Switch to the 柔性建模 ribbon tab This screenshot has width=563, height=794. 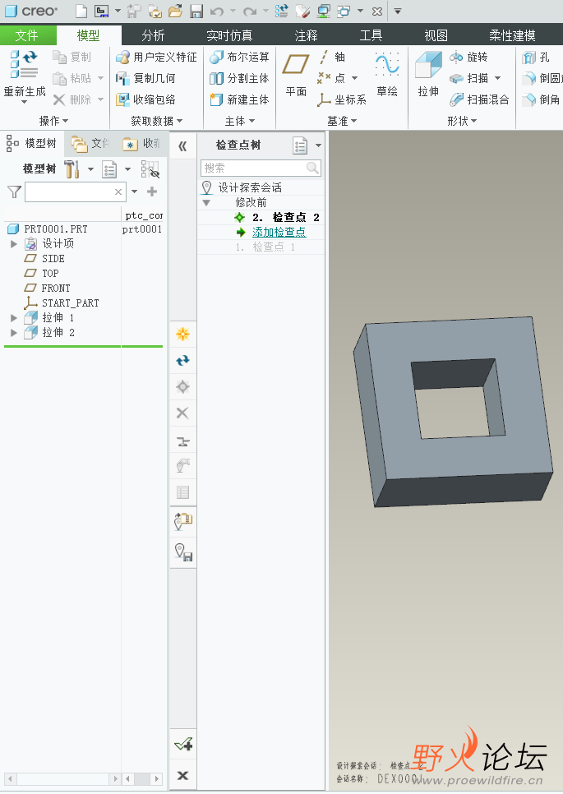click(512, 35)
